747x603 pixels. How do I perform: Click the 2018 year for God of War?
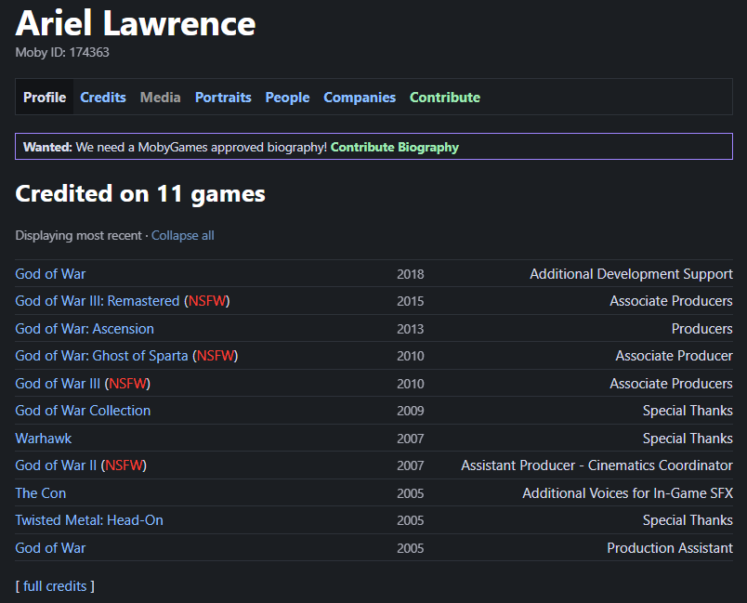tap(410, 274)
